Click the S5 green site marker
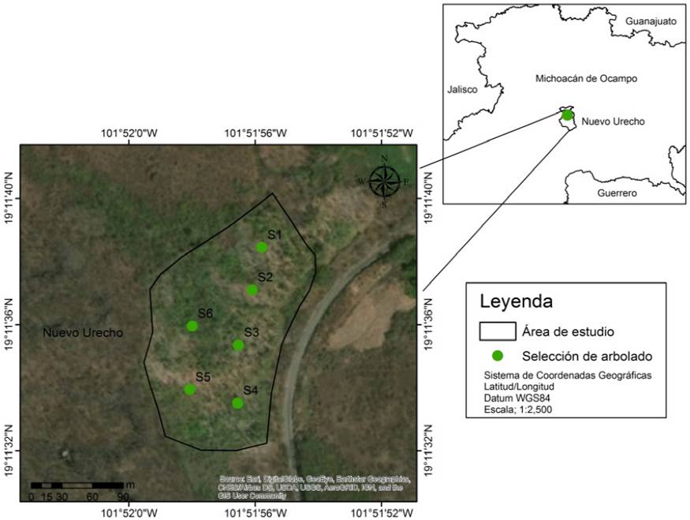This screenshot has height=520, width=690. pos(190,389)
